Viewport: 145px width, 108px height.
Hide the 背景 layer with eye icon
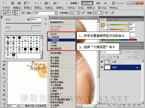(x=102, y=67)
